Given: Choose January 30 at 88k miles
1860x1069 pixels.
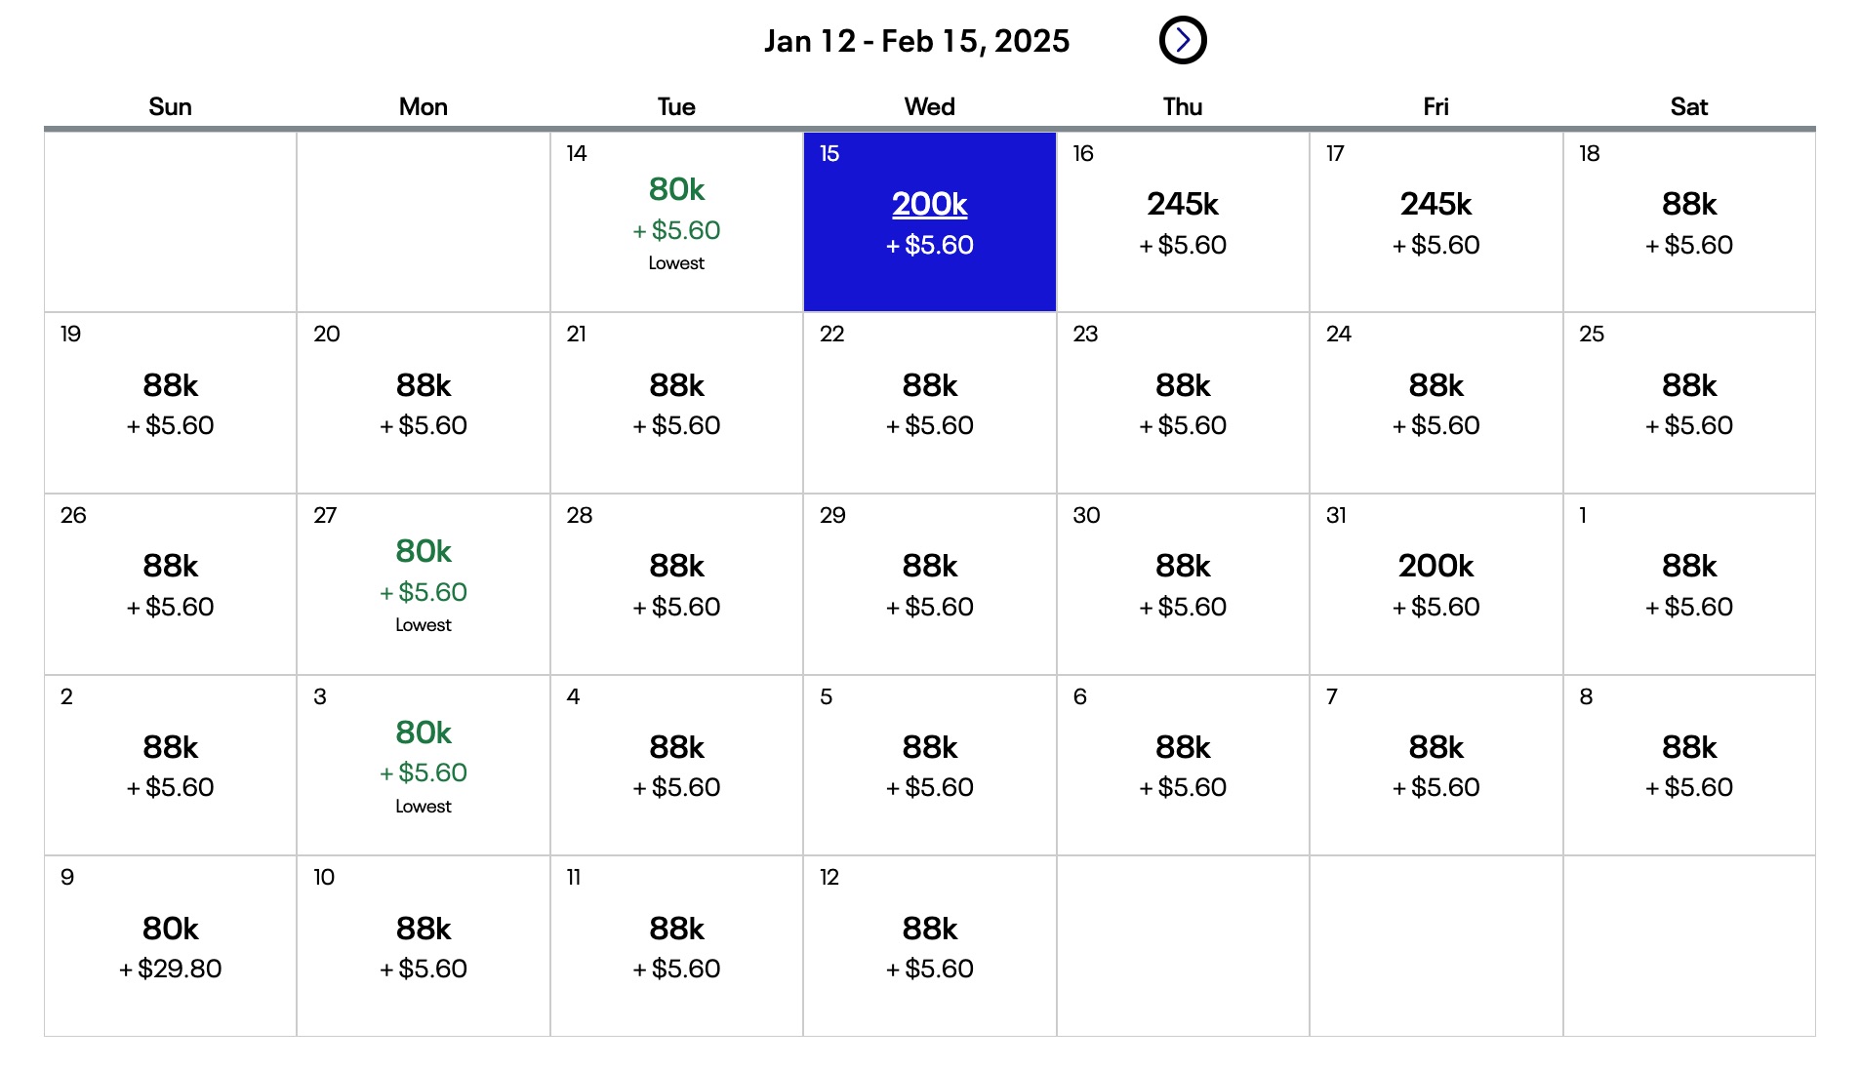Looking at the screenshot, I should pyautogui.click(x=1182, y=583).
